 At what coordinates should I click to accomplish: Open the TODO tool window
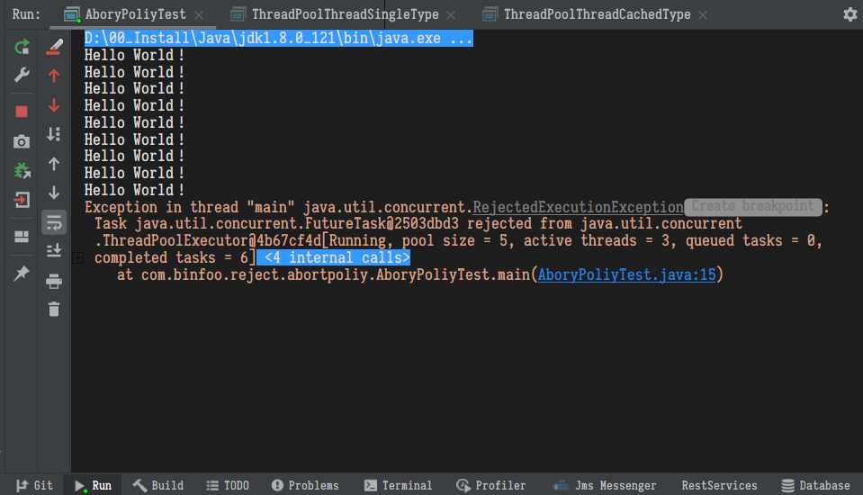pos(228,485)
